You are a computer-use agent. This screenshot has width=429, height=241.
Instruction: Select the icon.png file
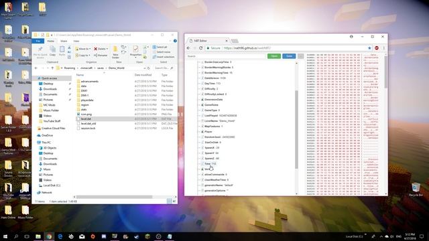86,114
